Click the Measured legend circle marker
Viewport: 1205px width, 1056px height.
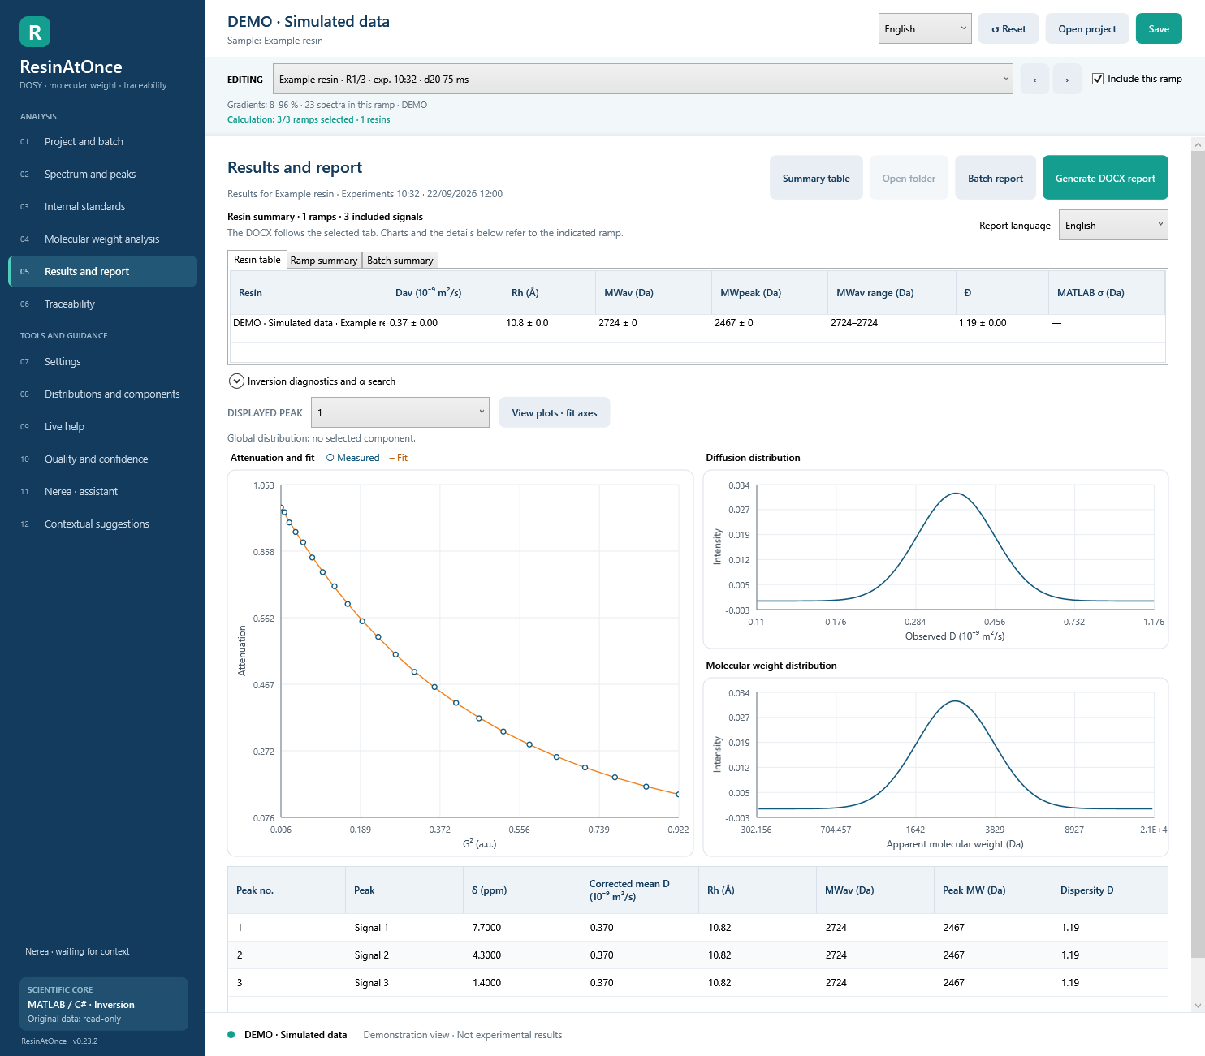(x=330, y=458)
